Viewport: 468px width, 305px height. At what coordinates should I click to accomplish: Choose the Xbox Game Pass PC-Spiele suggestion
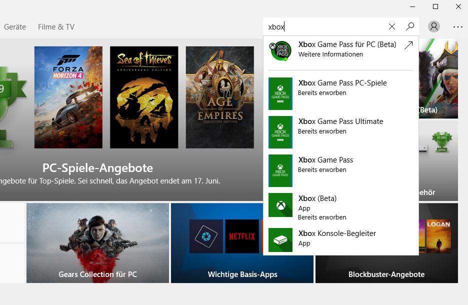[340, 93]
